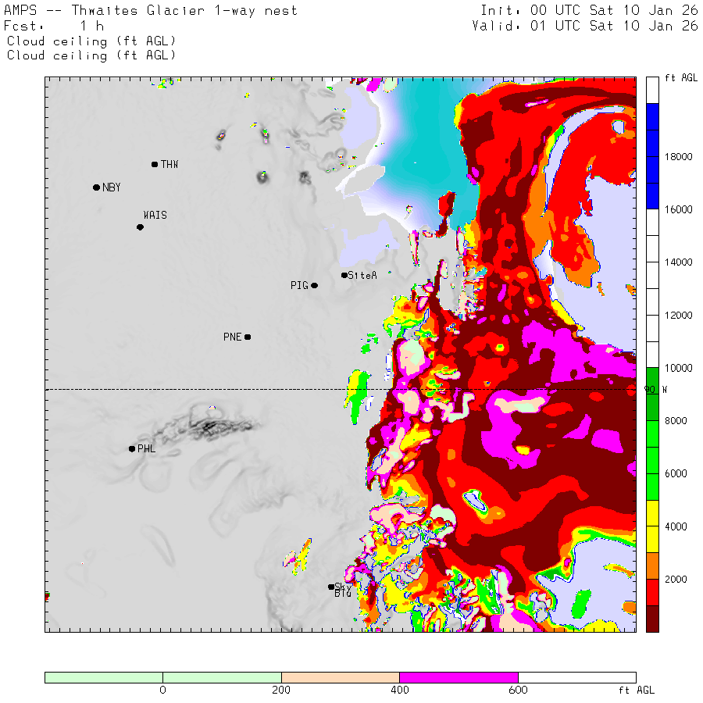
Task: Click the SiteA station dot
Action: point(344,275)
